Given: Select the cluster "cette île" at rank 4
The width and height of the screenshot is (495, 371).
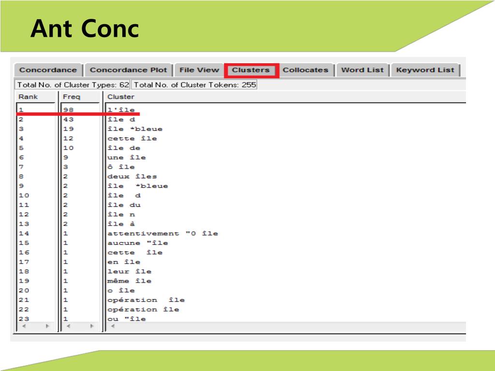Looking at the screenshot, I should click(x=132, y=139).
